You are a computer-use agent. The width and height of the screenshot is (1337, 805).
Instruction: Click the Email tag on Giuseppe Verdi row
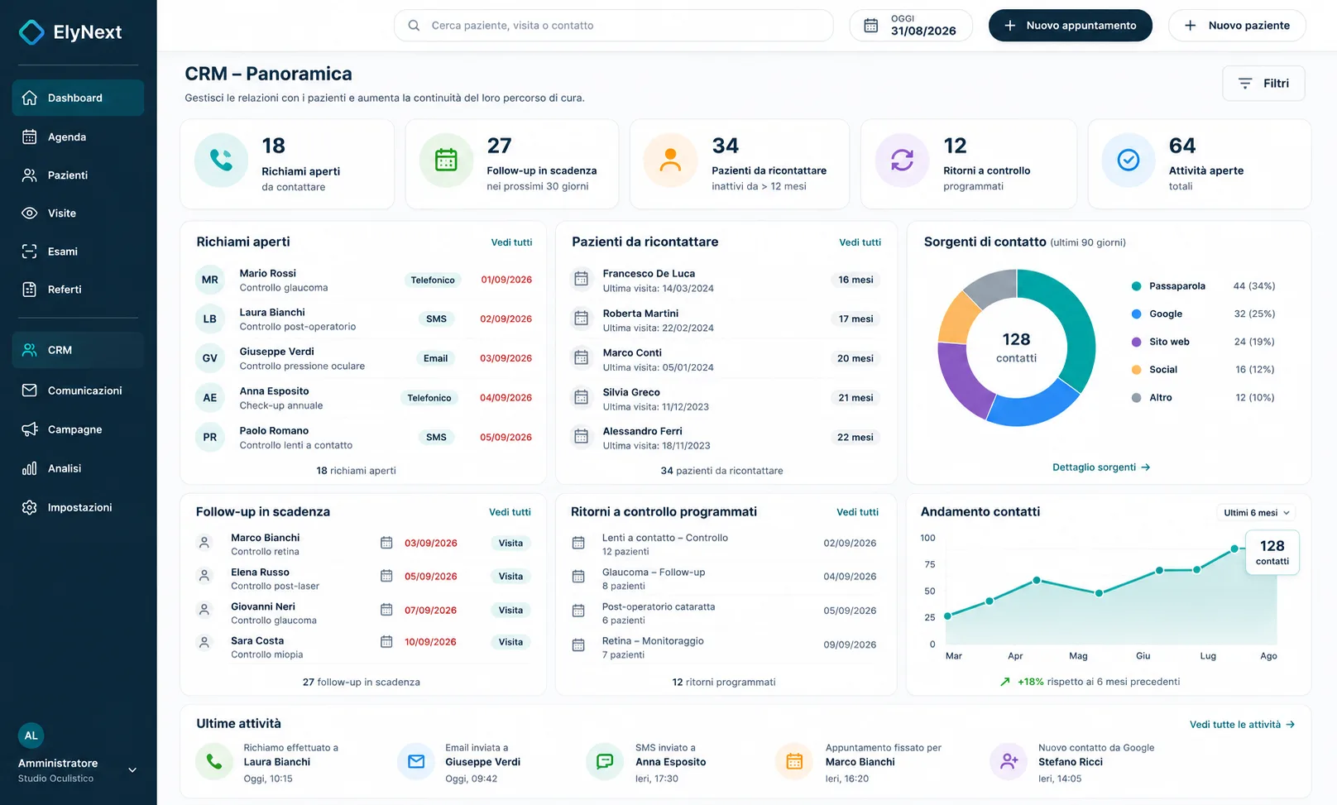coord(435,358)
